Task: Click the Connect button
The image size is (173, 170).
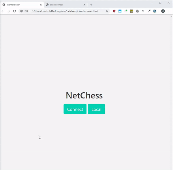Action: click(x=75, y=109)
